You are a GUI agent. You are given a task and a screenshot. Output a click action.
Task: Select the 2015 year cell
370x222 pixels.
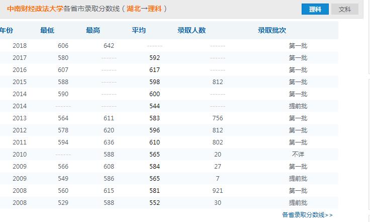(x=20, y=82)
